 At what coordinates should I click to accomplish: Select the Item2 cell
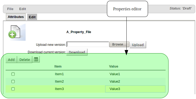coord(59,82)
